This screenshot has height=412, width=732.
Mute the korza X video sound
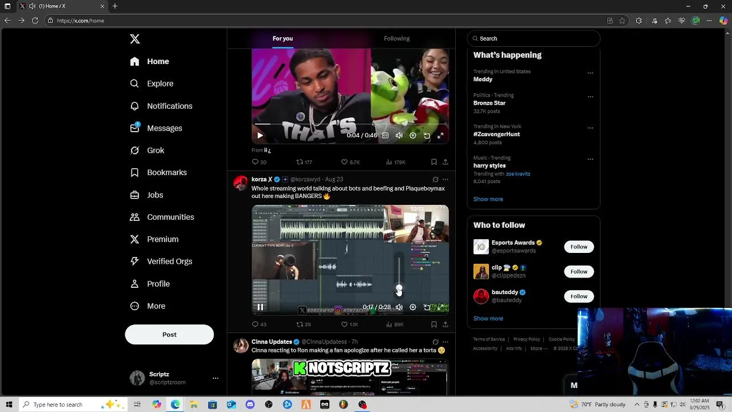(399, 307)
